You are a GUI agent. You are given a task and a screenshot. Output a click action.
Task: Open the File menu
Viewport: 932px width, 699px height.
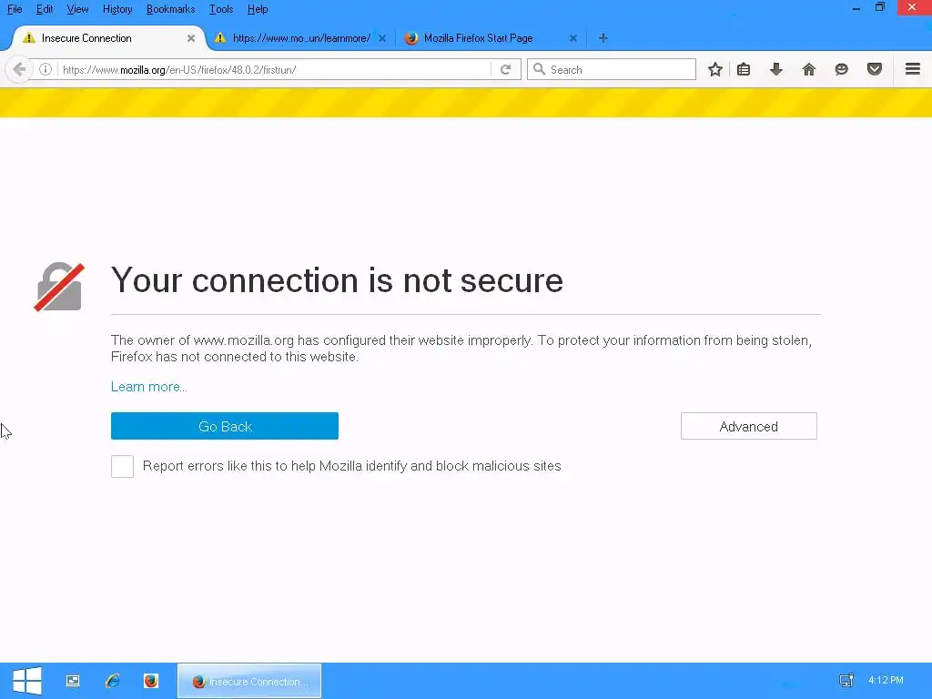point(15,9)
